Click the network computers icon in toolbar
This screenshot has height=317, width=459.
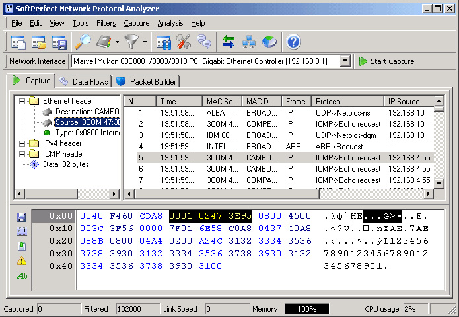click(x=249, y=42)
